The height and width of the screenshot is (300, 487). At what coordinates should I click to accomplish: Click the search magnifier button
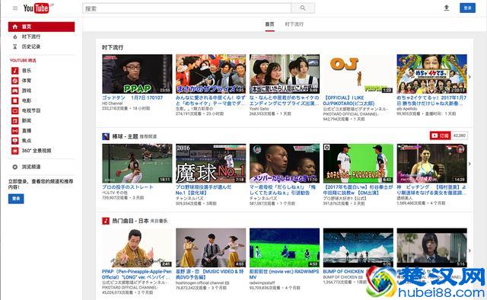(303, 8)
